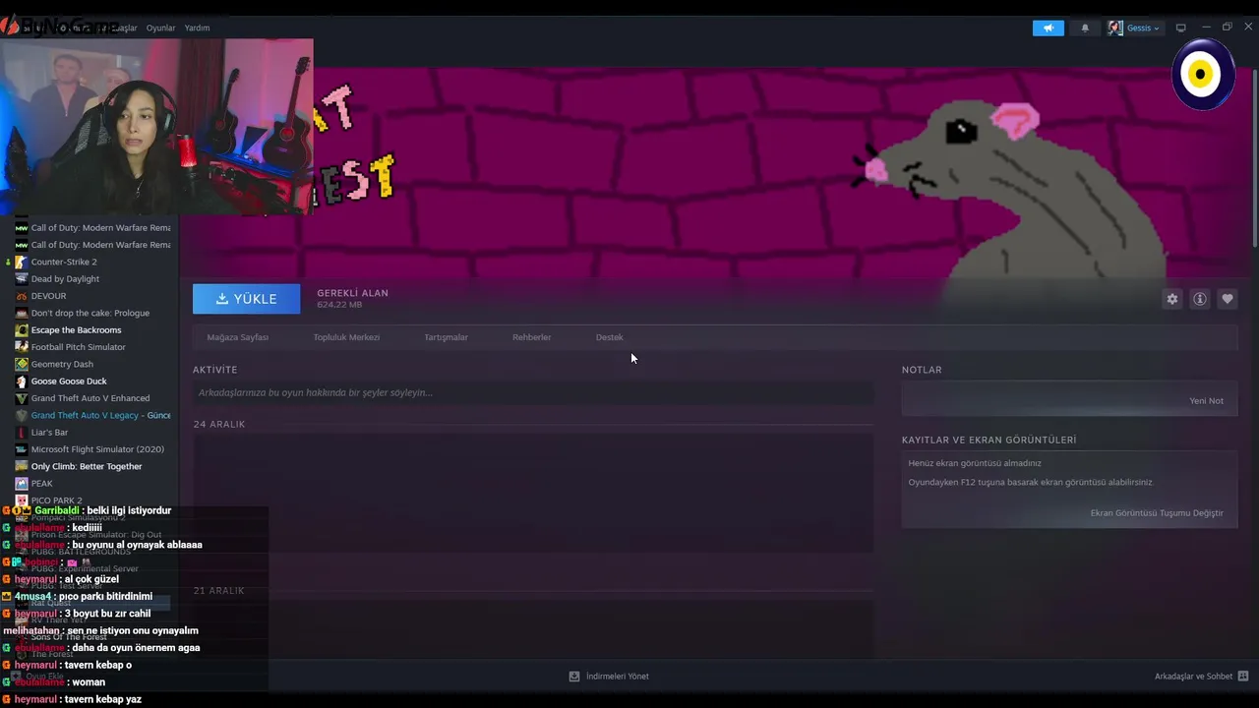This screenshot has width=1259, height=708.
Task: Open the Steam announcements megaphone button
Action: (1048, 28)
